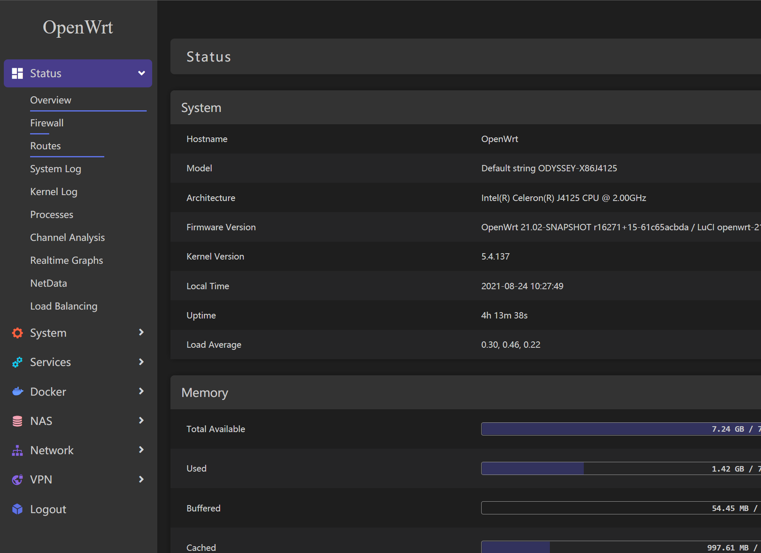Screen dimensions: 761x553
Task: Click local time 2021-08-24 10:27:49
Action: (522, 286)
